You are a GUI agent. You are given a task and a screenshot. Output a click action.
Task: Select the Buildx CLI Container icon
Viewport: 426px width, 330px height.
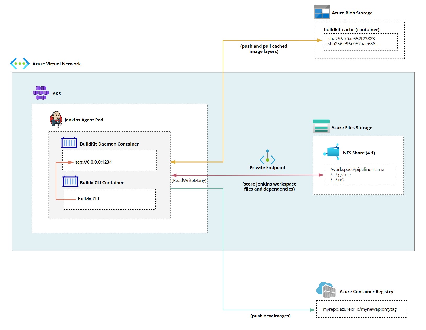70,181
